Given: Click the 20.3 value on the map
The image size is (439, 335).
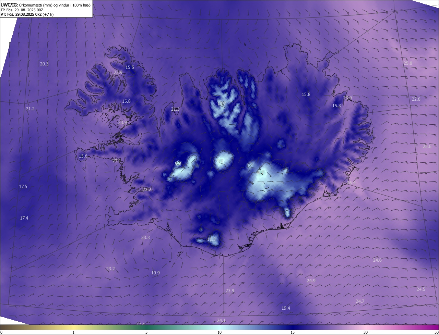Looking at the screenshot, I should (44, 64).
